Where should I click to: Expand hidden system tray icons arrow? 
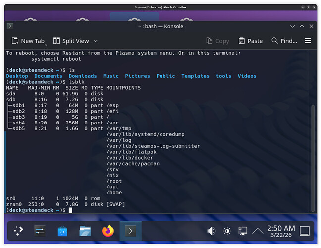coord(258,231)
